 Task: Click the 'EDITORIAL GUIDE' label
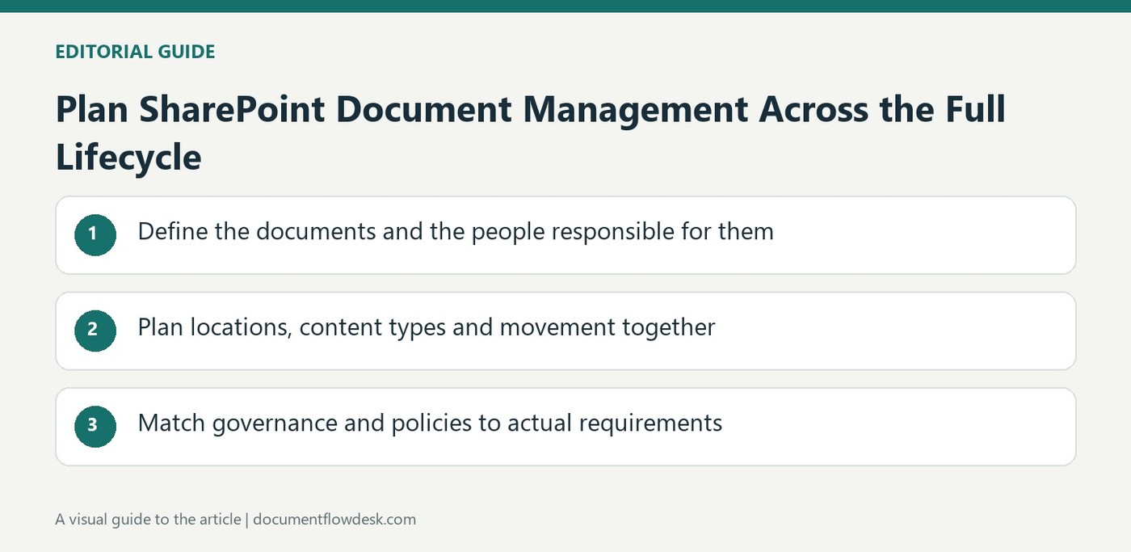click(135, 52)
